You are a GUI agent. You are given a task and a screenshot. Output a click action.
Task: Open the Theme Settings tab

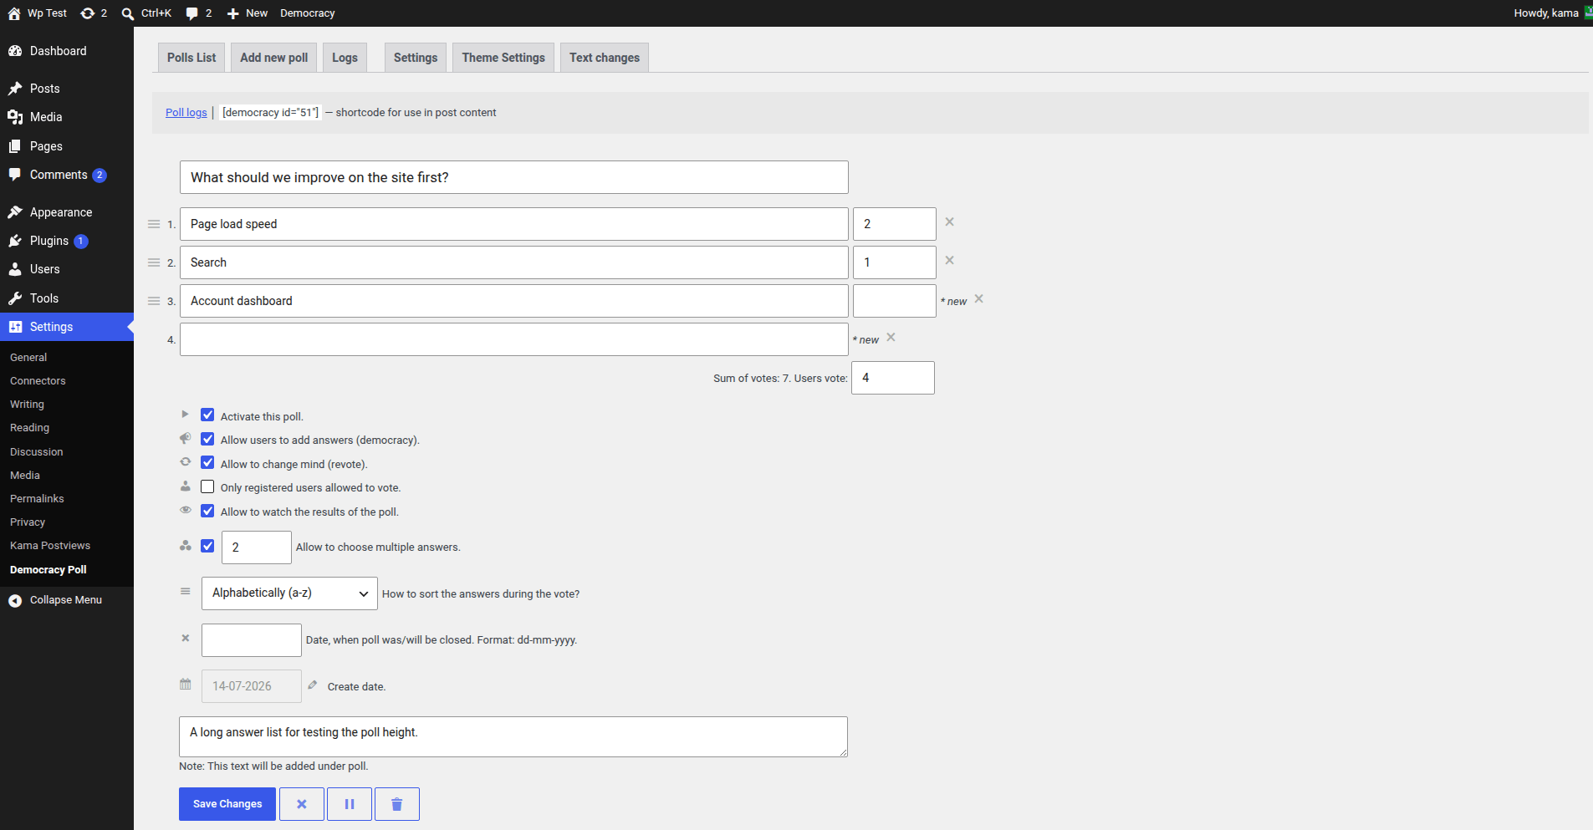click(x=503, y=58)
